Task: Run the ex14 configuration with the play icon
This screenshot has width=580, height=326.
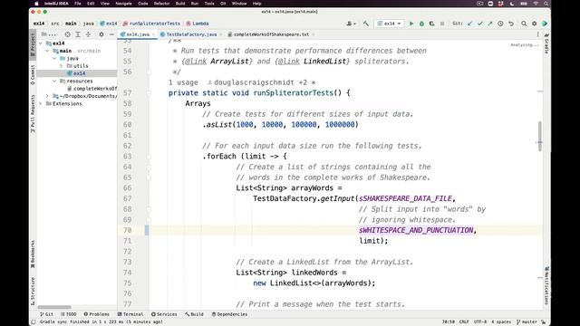Action: [x=411, y=24]
